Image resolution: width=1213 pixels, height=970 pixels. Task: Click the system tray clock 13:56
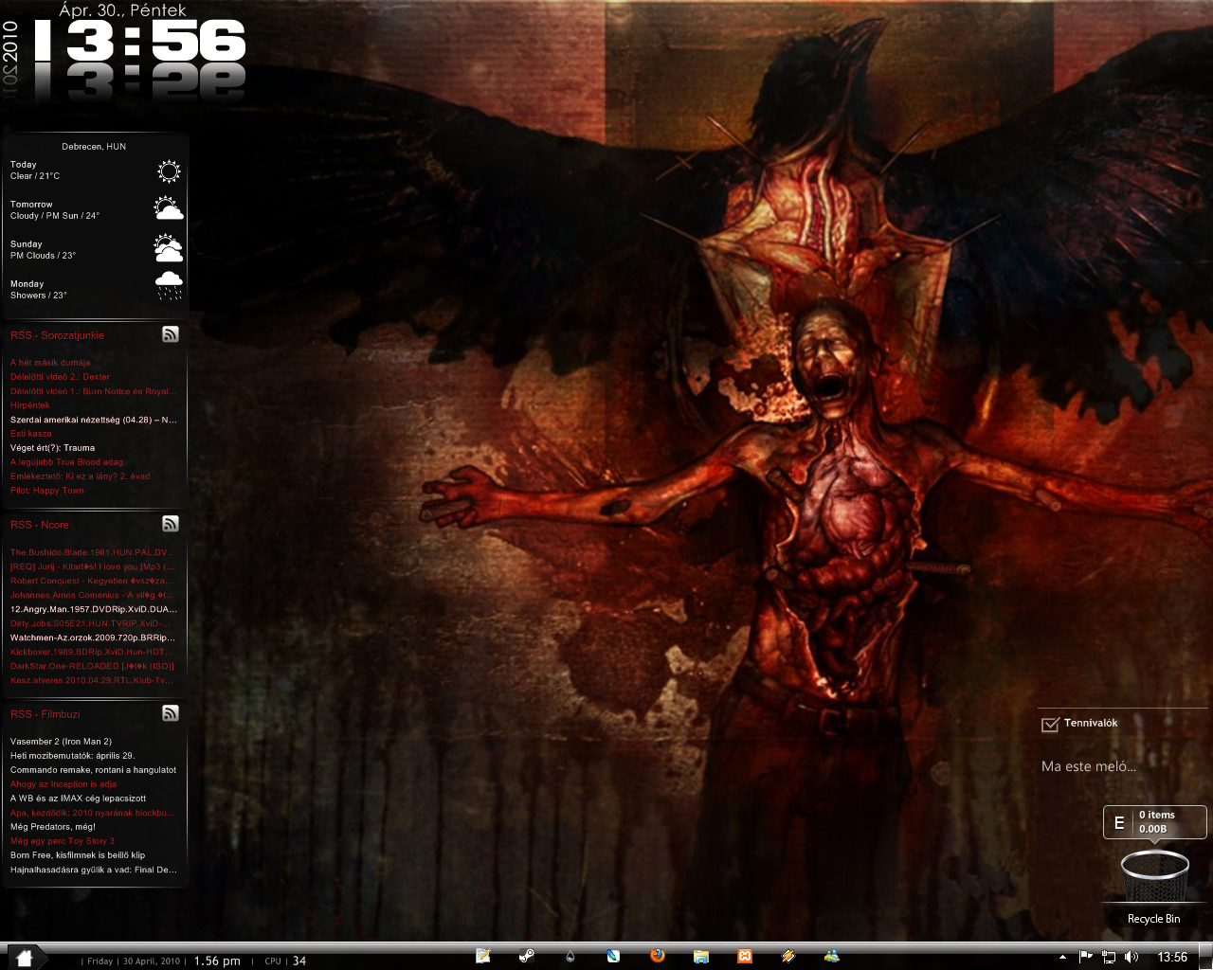(1172, 957)
